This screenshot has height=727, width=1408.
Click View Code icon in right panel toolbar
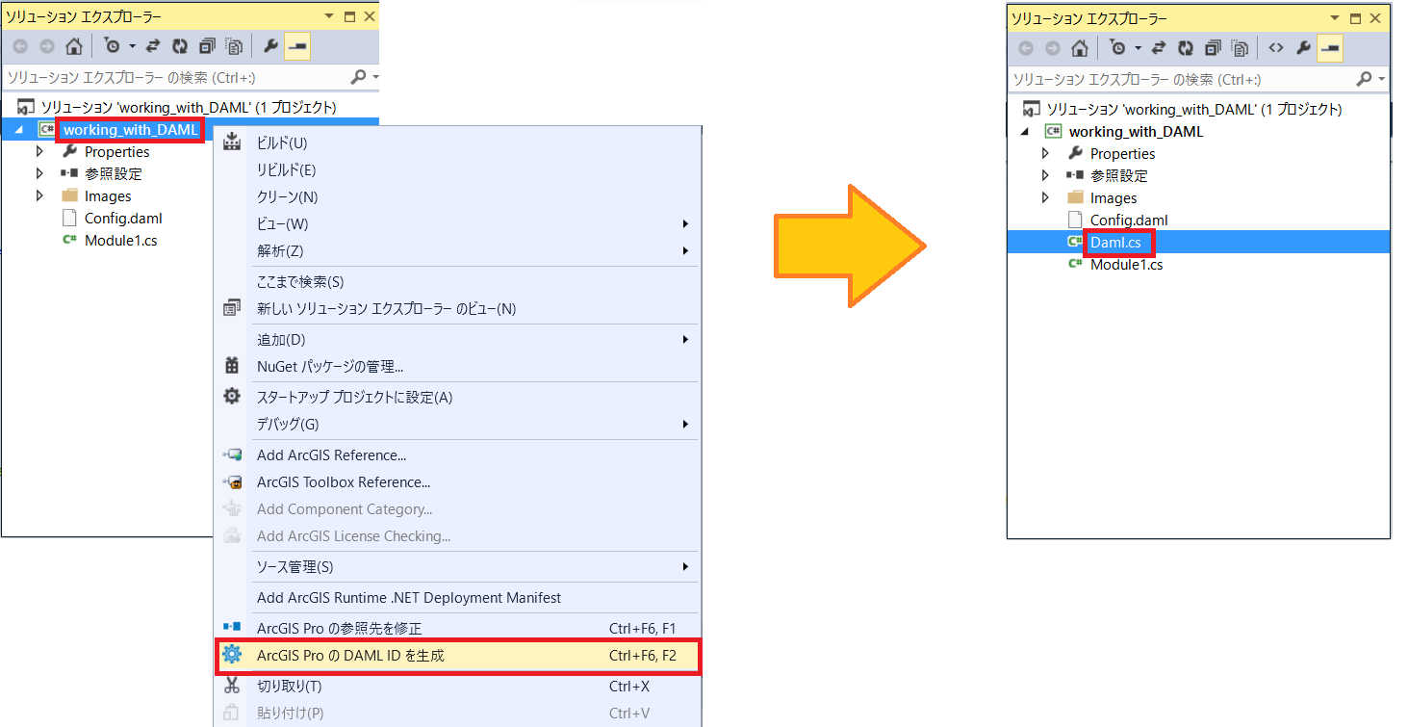[x=1276, y=48]
